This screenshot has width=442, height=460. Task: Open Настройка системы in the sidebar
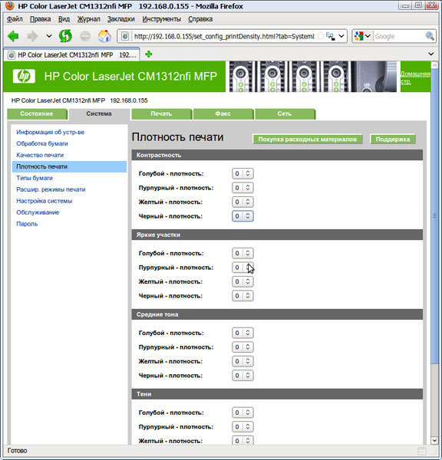tap(44, 201)
